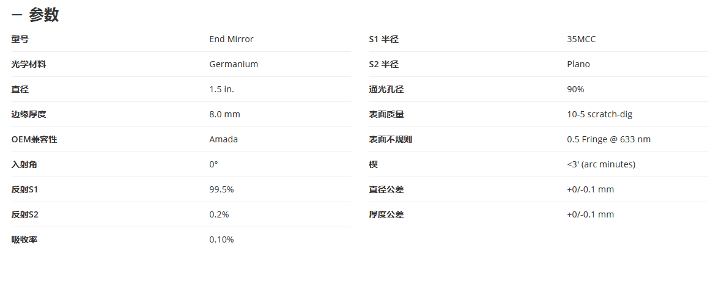The width and height of the screenshot is (713, 281).
Task: Collapse the 参数 section with the minus icon
Action: pyautogui.click(x=17, y=15)
